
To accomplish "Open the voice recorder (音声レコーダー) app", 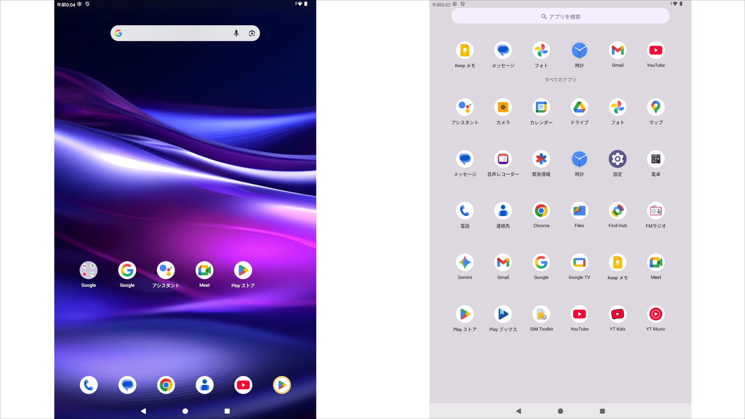I will click(x=503, y=159).
